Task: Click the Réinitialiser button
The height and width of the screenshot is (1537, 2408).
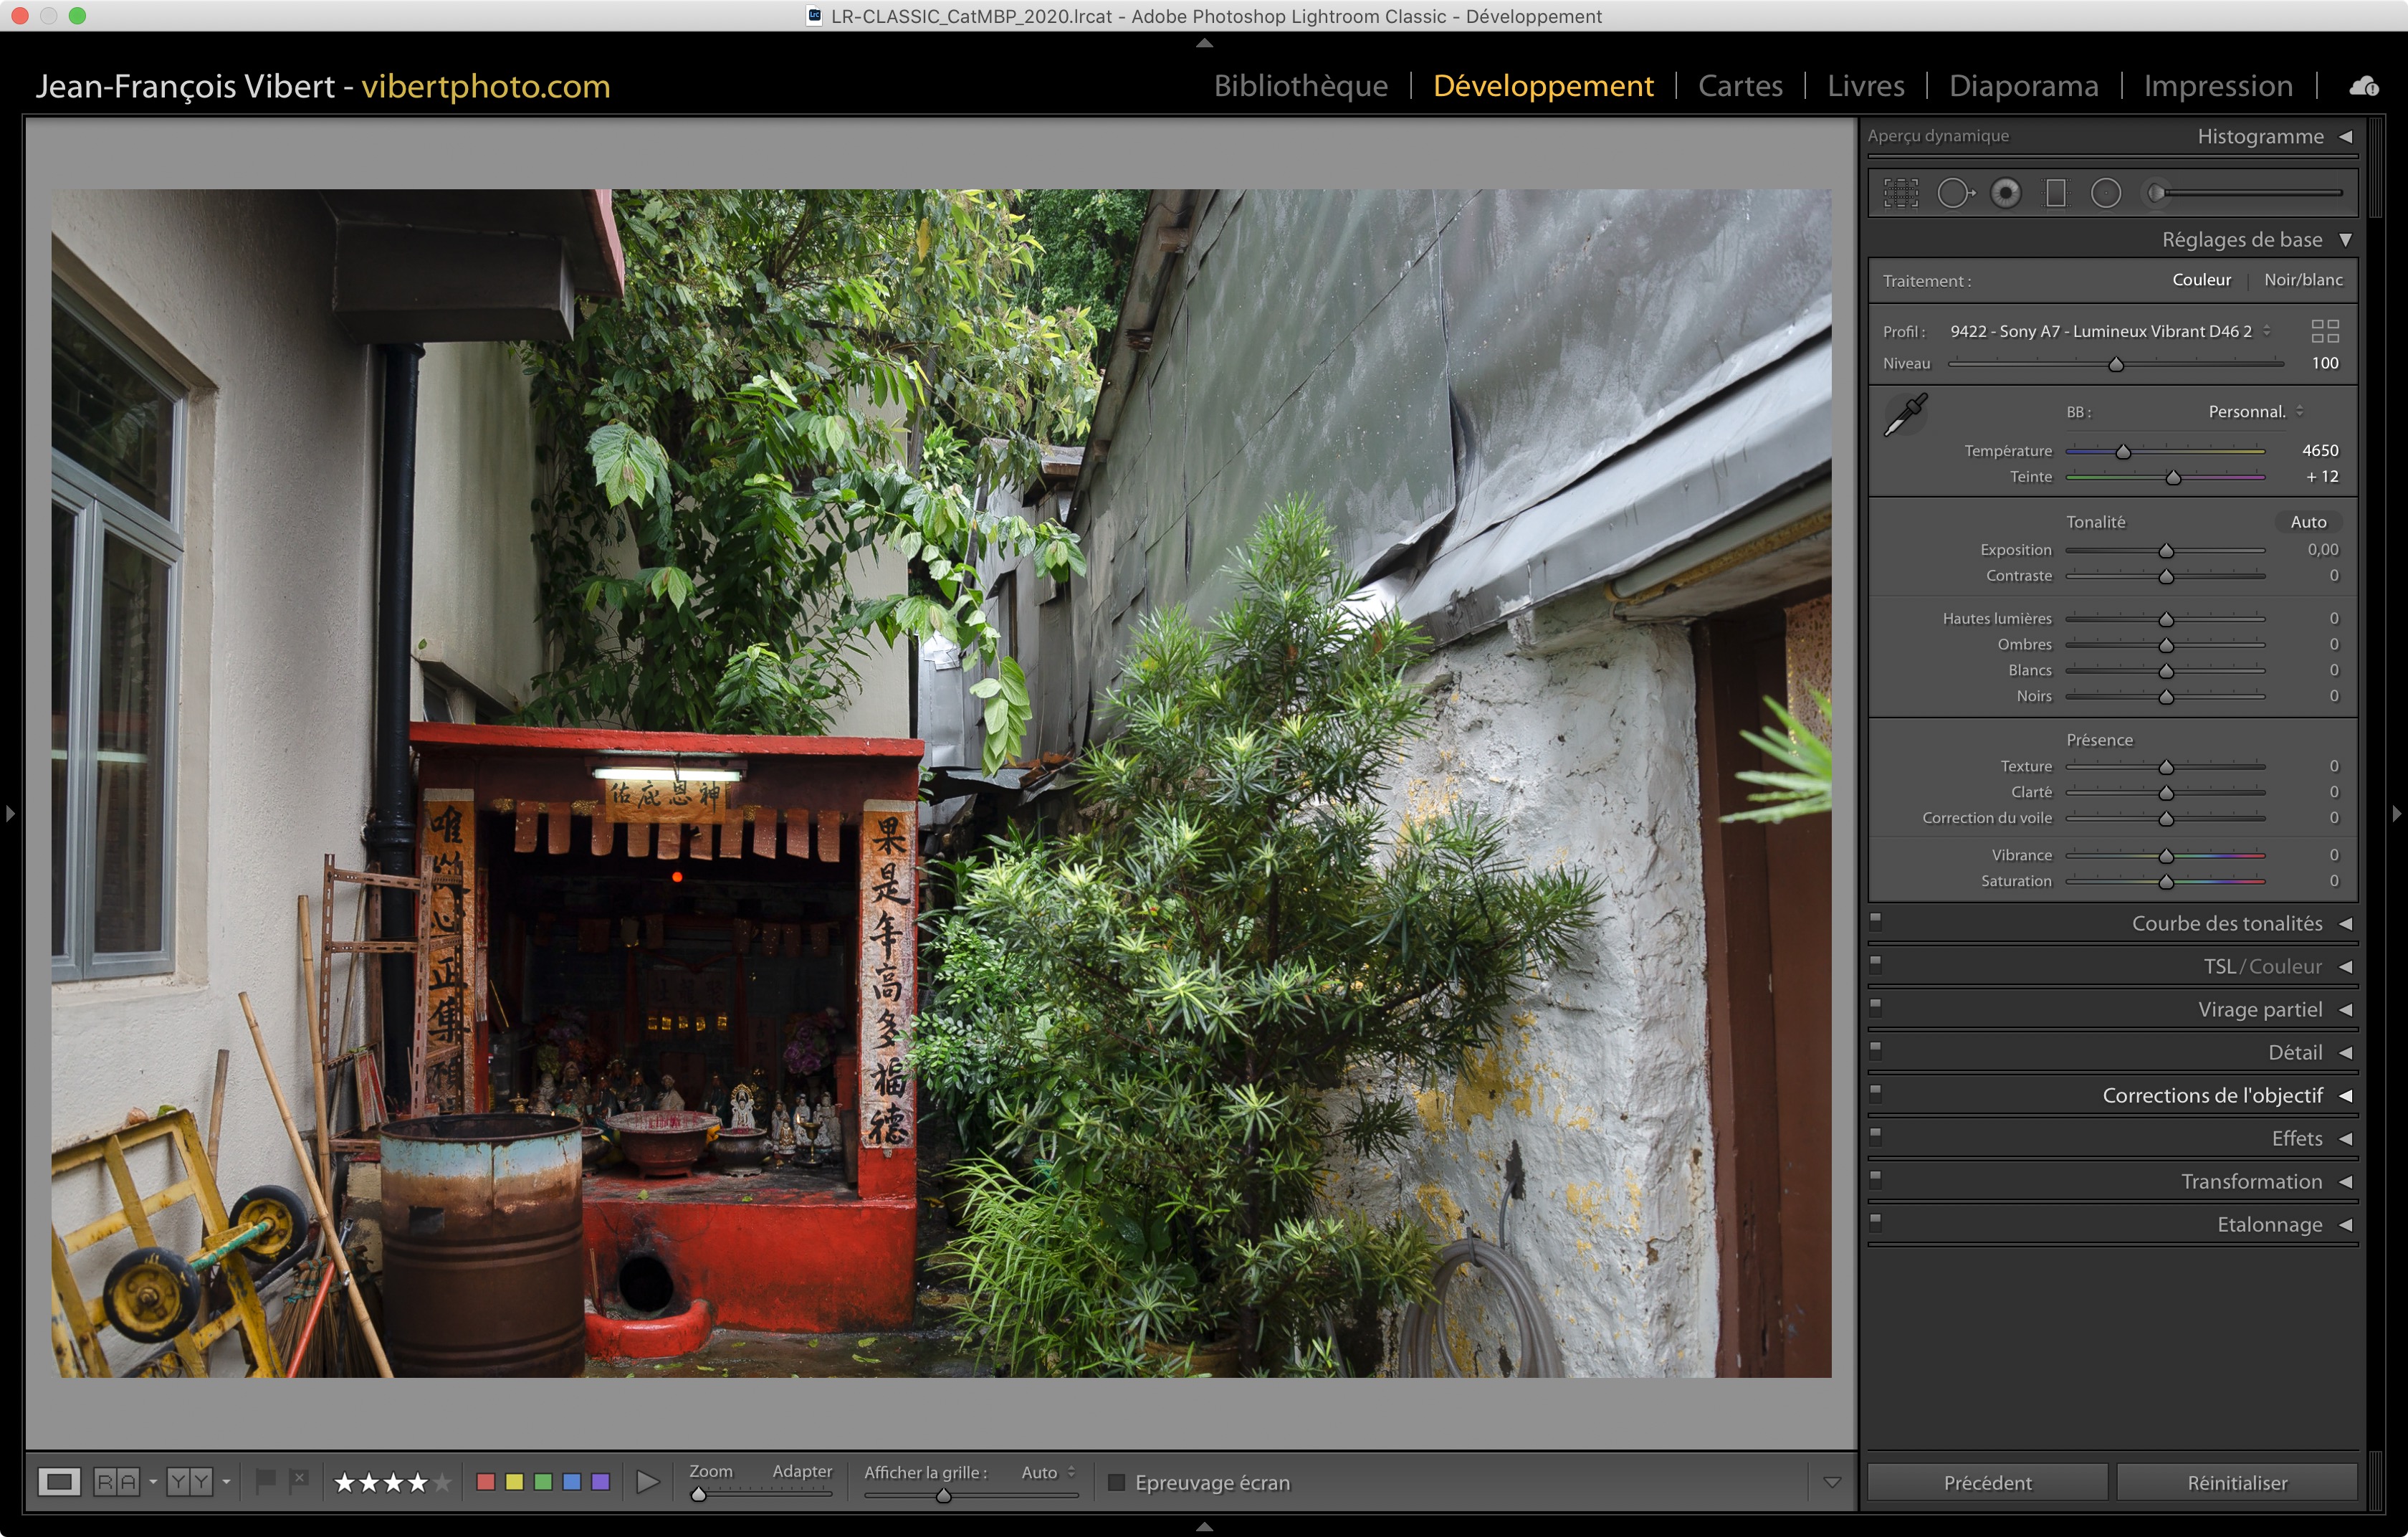Action: [2236, 1482]
